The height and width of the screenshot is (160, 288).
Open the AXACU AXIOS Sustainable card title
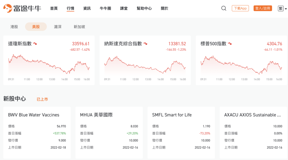coord(252,115)
